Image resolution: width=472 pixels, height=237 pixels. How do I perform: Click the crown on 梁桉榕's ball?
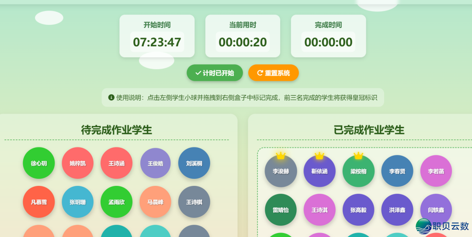(358, 155)
